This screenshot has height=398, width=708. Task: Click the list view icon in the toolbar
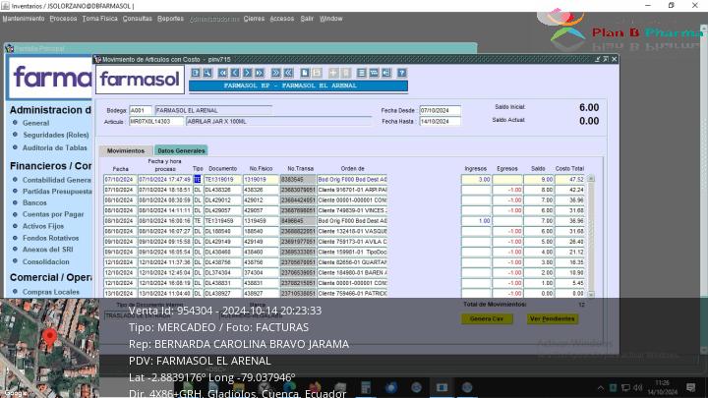tap(361, 73)
